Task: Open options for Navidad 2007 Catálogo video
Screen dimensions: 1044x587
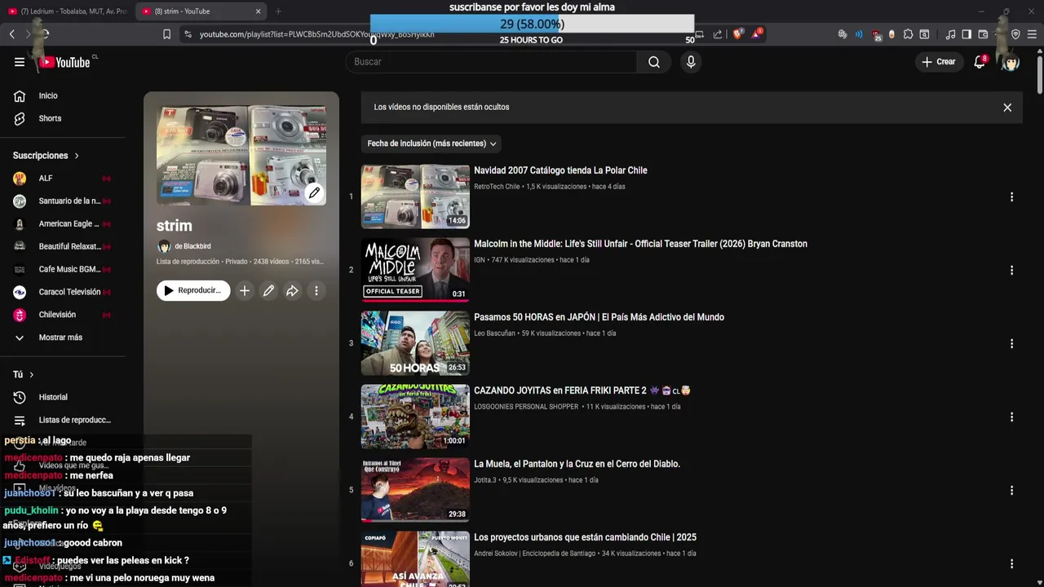Action: (1011, 196)
